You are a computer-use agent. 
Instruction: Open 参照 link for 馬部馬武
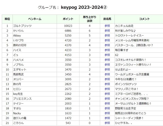point(107,75)
